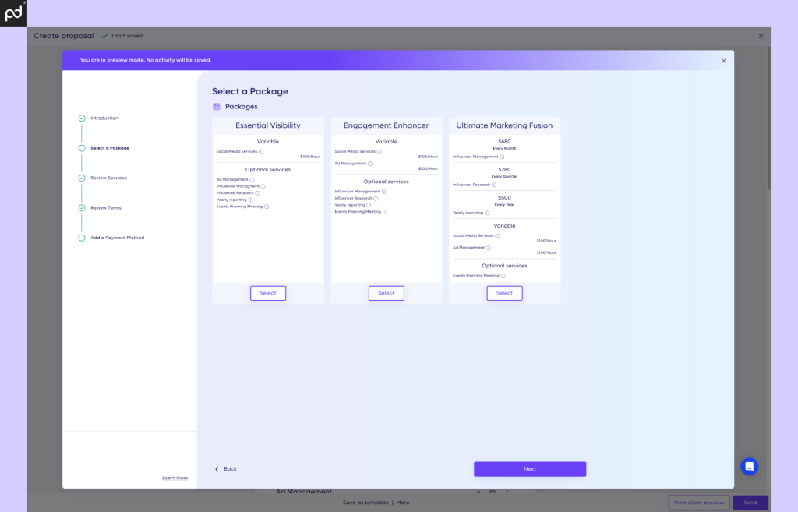Jump to the Review Services step

pyautogui.click(x=108, y=178)
